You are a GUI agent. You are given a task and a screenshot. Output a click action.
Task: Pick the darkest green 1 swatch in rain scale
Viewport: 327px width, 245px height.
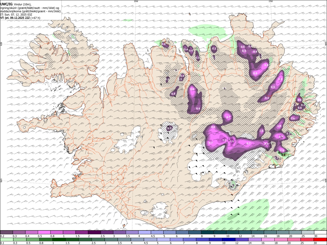(59, 240)
